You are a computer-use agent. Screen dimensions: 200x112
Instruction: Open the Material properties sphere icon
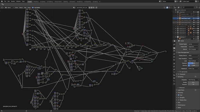pos(174,75)
